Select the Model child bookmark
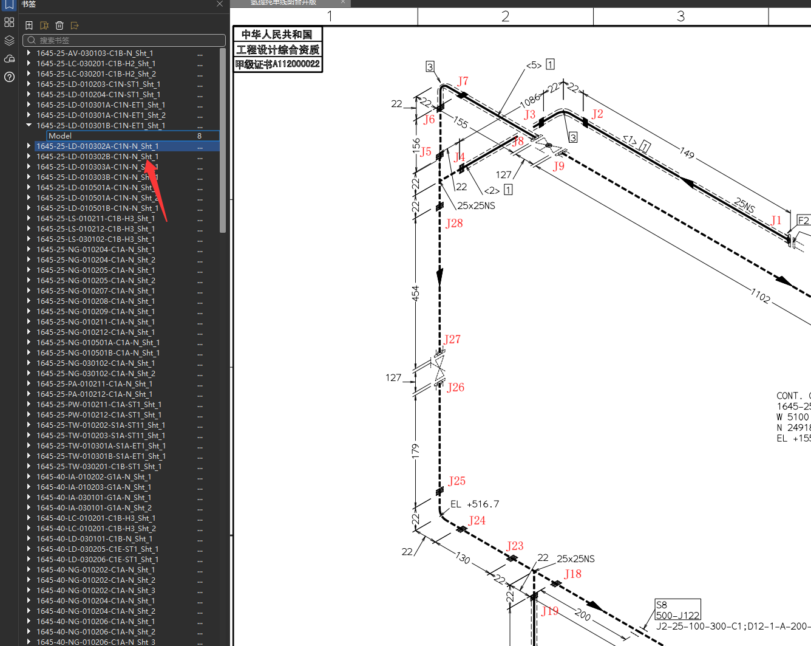The image size is (811, 646). [x=60, y=136]
